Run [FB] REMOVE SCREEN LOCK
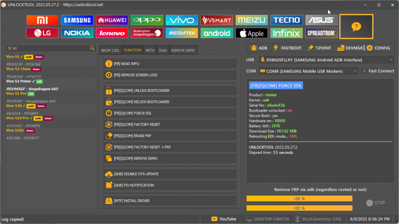 pyautogui.click(x=170, y=75)
